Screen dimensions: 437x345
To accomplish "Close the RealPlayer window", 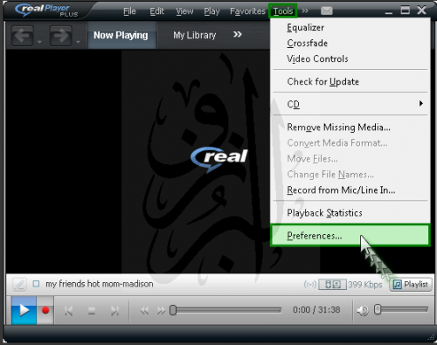I will (421, 10).
